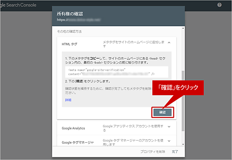Expand the Google Analytics verification method
The width and height of the screenshot is (232, 160).
coord(169,127)
